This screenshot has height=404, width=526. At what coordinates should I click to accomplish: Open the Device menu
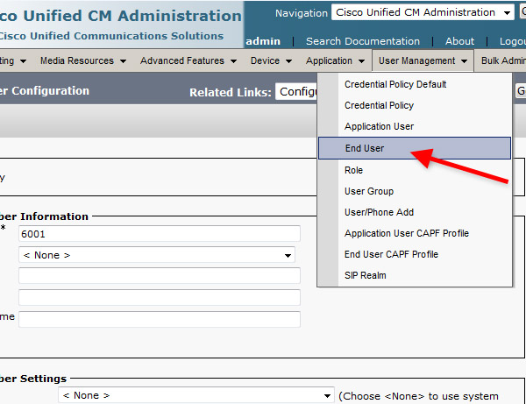coord(271,60)
